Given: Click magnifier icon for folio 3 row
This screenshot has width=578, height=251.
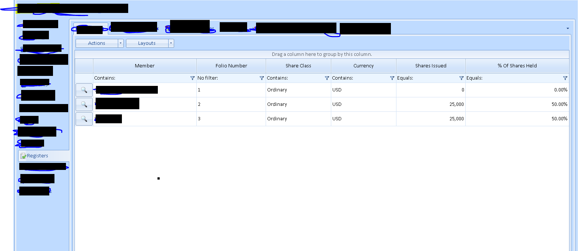Looking at the screenshot, I should tap(84, 119).
